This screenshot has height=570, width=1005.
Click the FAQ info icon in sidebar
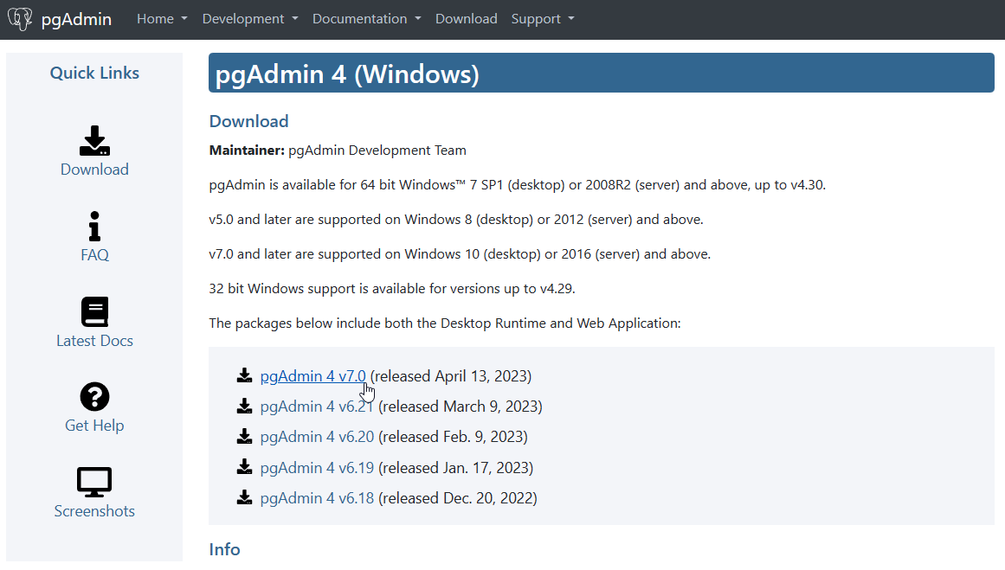[94, 227]
